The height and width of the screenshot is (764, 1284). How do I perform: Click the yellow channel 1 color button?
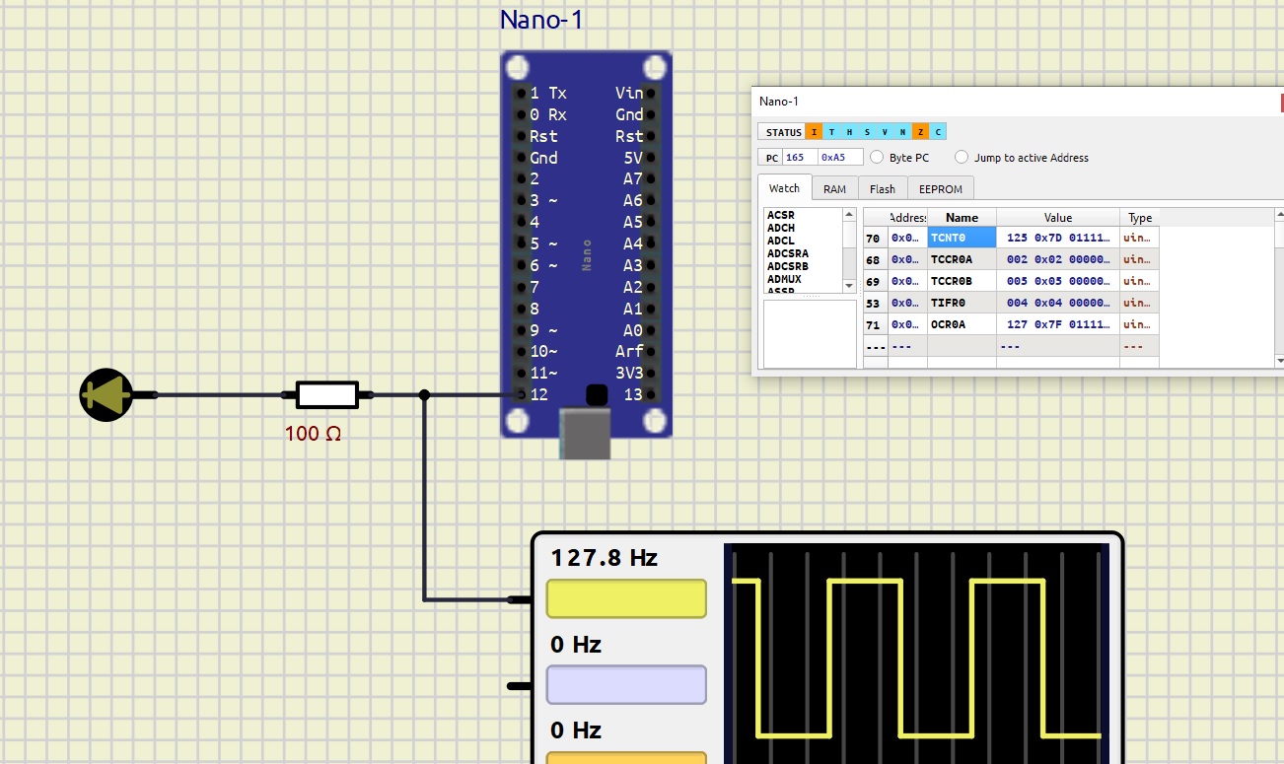[626, 598]
